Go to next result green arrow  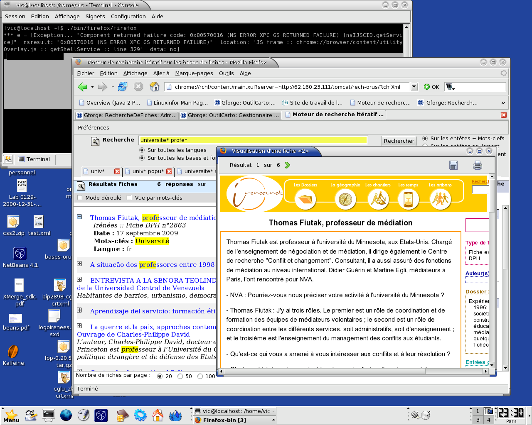point(288,165)
